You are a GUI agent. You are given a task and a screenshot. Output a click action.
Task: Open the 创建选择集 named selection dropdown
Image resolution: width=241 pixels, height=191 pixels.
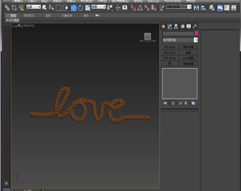[x=179, y=7]
